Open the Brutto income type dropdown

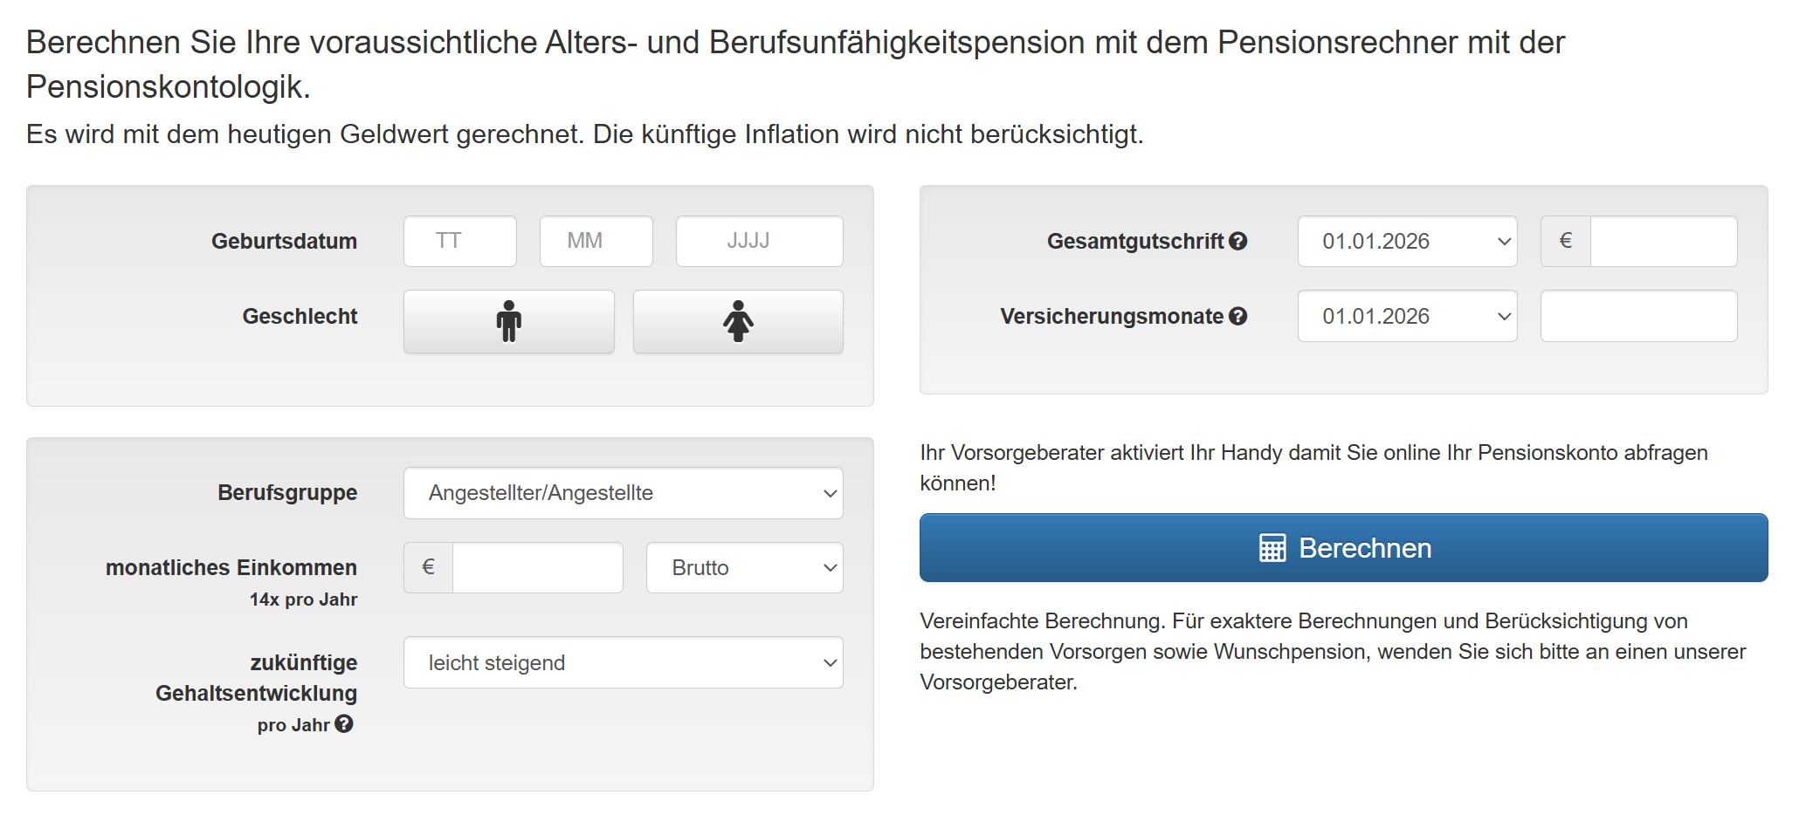744,567
